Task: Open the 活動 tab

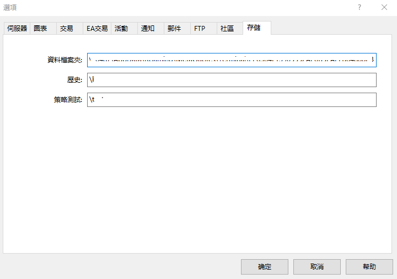Action: [x=124, y=28]
